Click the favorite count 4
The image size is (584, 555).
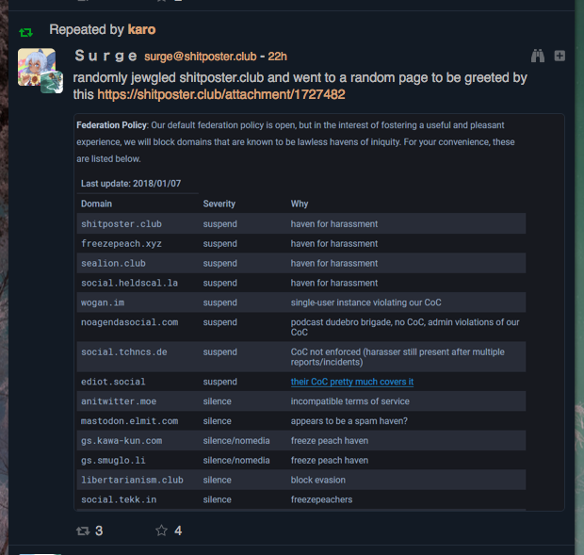[178, 531]
